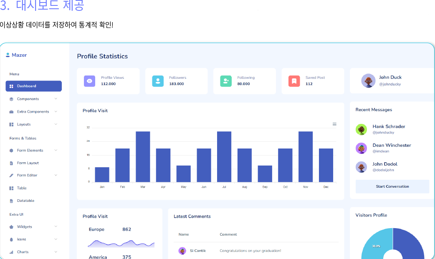This screenshot has height=259, width=435.
Task: Click the blue Followers person icon
Action: tap(158, 81)
